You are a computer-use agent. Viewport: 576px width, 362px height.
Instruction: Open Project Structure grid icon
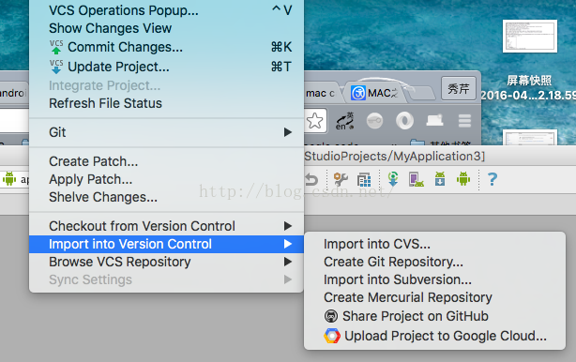[364, 179]
